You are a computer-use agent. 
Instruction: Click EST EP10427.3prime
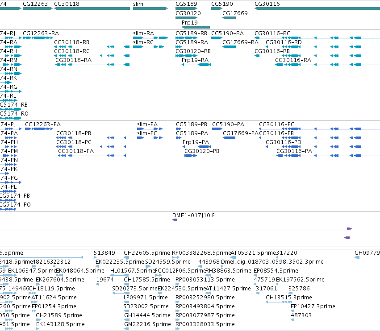pyautogui.click(x=313, y=306)
